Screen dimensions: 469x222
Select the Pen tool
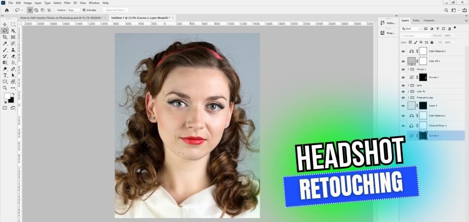click(x=13, y=69)
